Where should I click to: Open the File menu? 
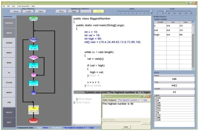pyautogui.click(x=4, y=6)
